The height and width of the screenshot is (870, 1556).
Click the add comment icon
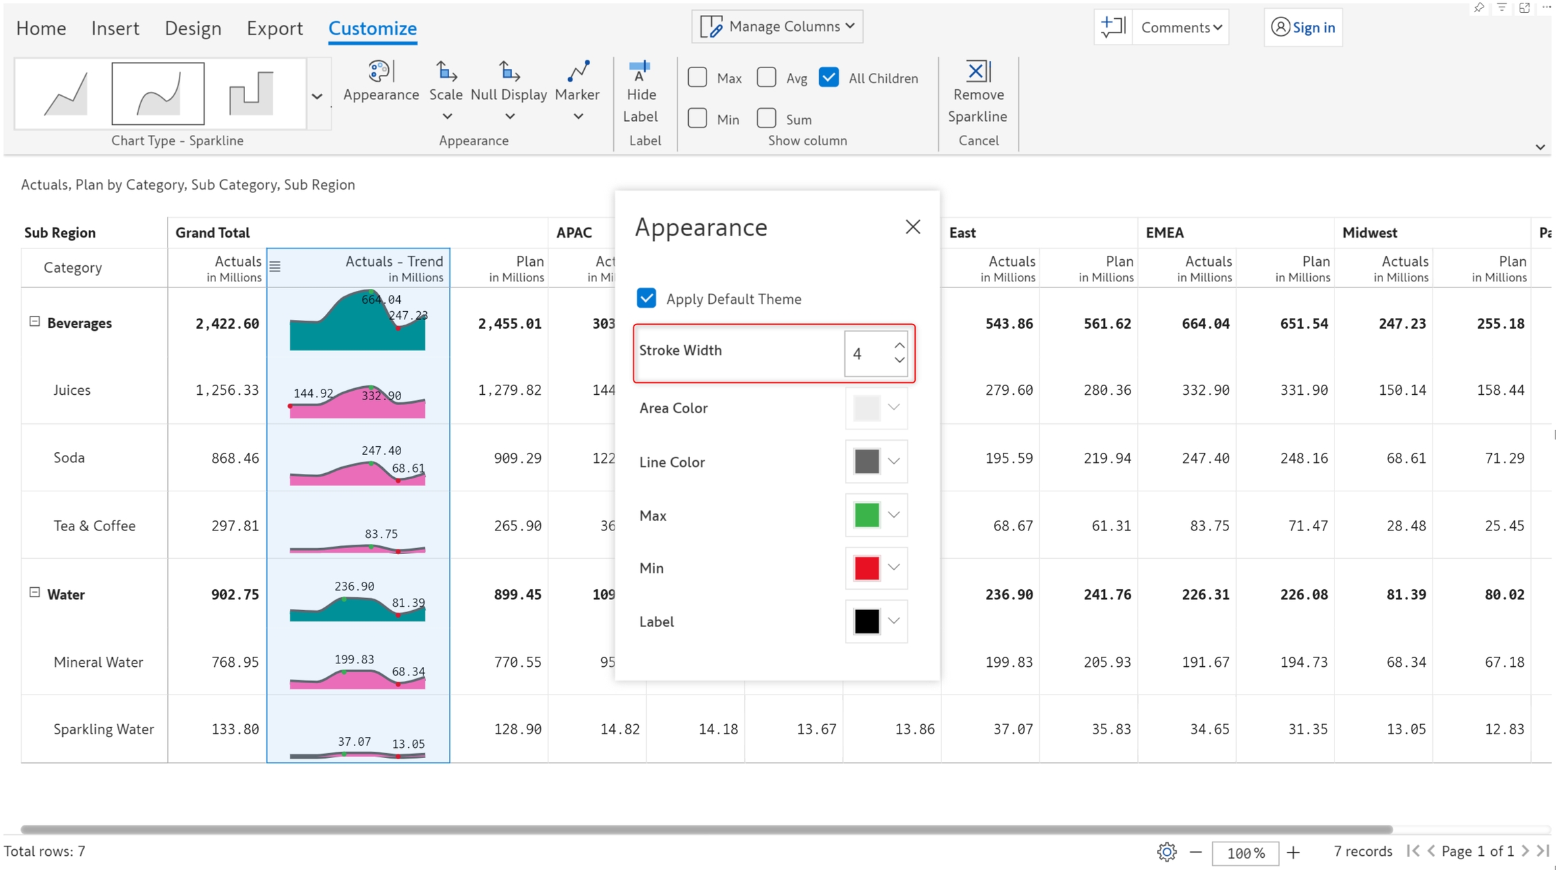[x=1112, y=27]
